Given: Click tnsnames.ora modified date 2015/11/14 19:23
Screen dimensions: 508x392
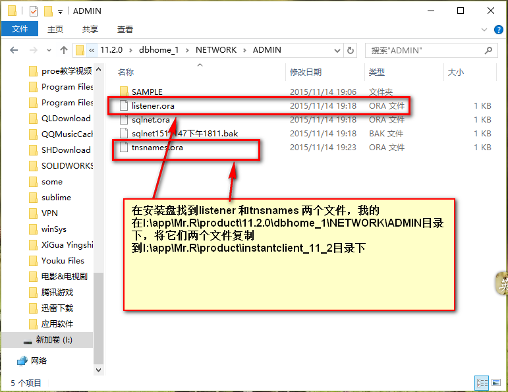Looking at the screenshot, I should click(x=323, y=148).
